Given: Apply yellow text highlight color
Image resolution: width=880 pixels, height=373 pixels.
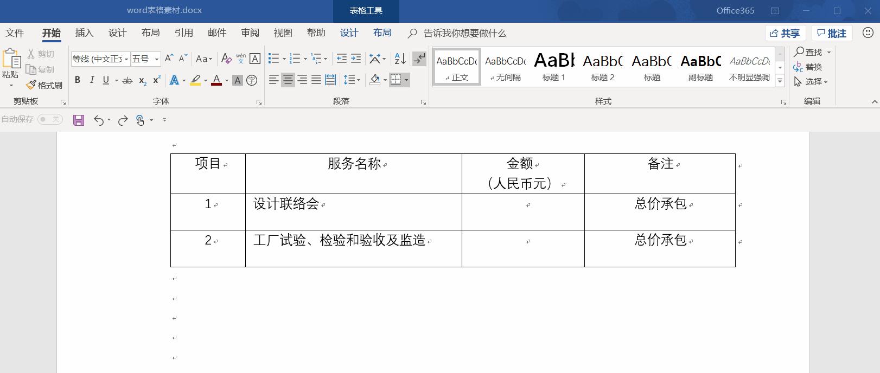Looking at the screenshot, I should (x=195, y=80).
